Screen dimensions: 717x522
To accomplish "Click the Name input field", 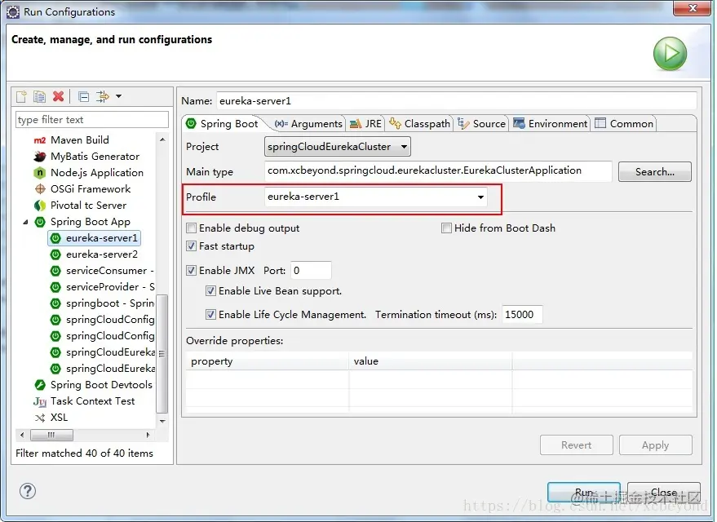I will (x=456, y=101).
